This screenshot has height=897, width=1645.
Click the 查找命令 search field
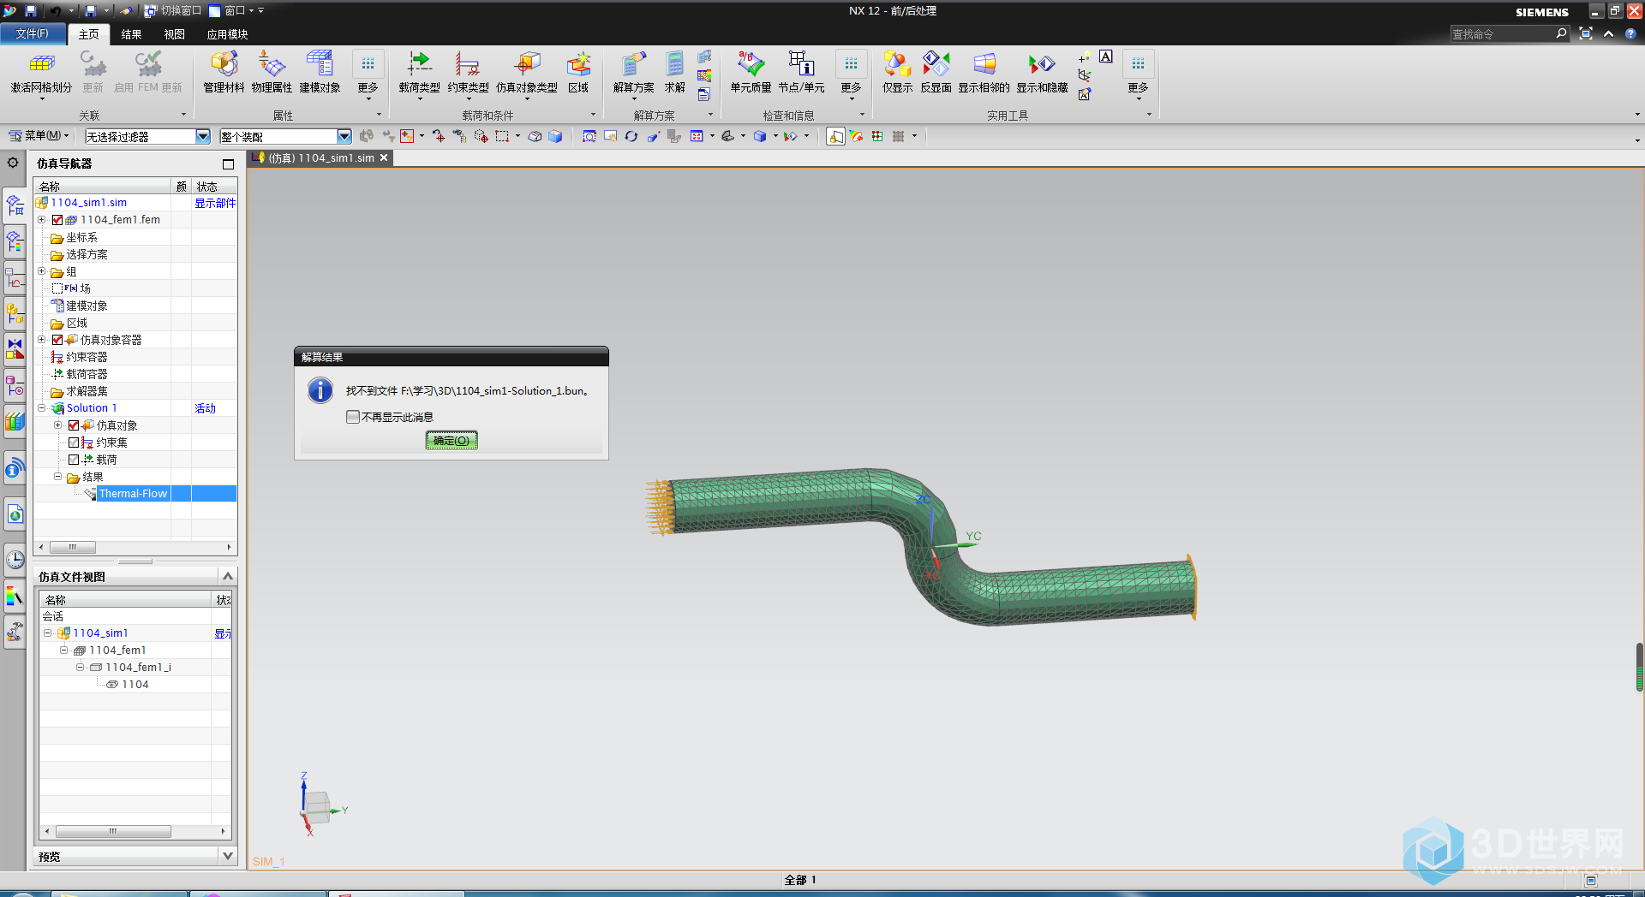point(1501,33)
